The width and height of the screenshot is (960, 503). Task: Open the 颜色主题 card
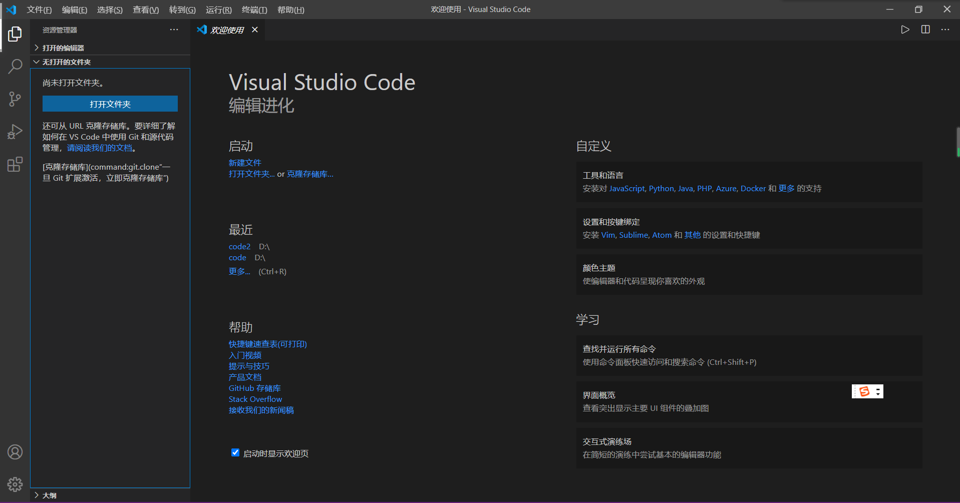pyautogui.click(x=749, y=274)
